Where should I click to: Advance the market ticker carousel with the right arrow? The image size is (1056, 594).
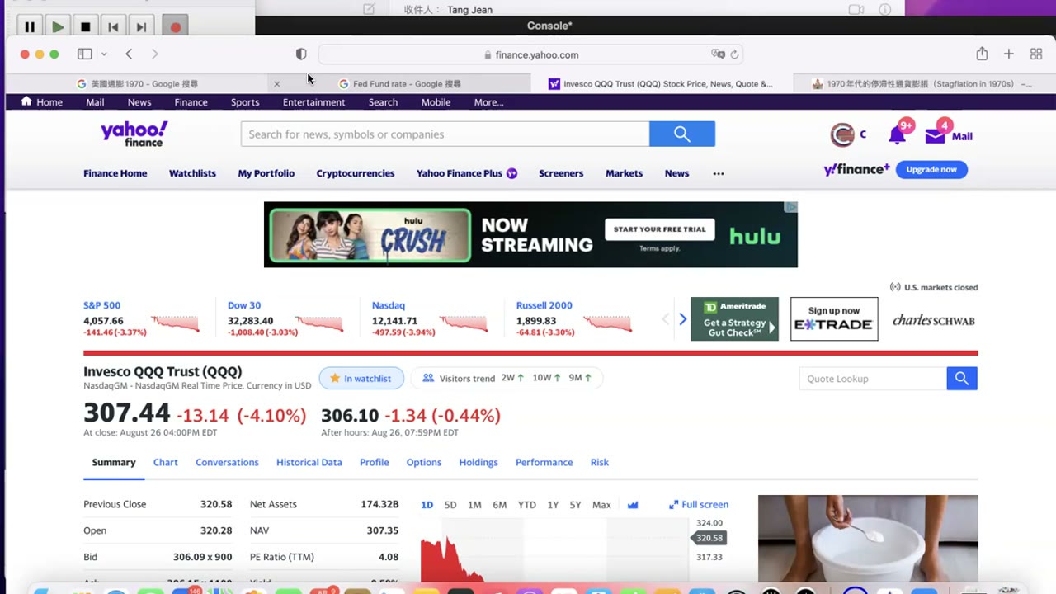[682, 319]
